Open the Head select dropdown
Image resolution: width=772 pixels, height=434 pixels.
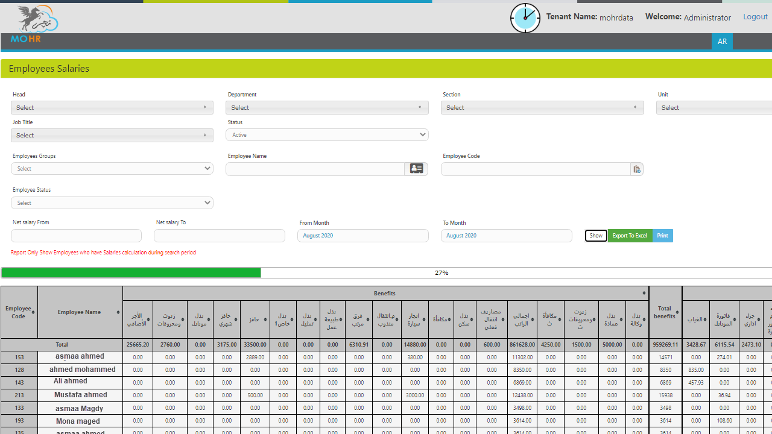tap(112, 107)
